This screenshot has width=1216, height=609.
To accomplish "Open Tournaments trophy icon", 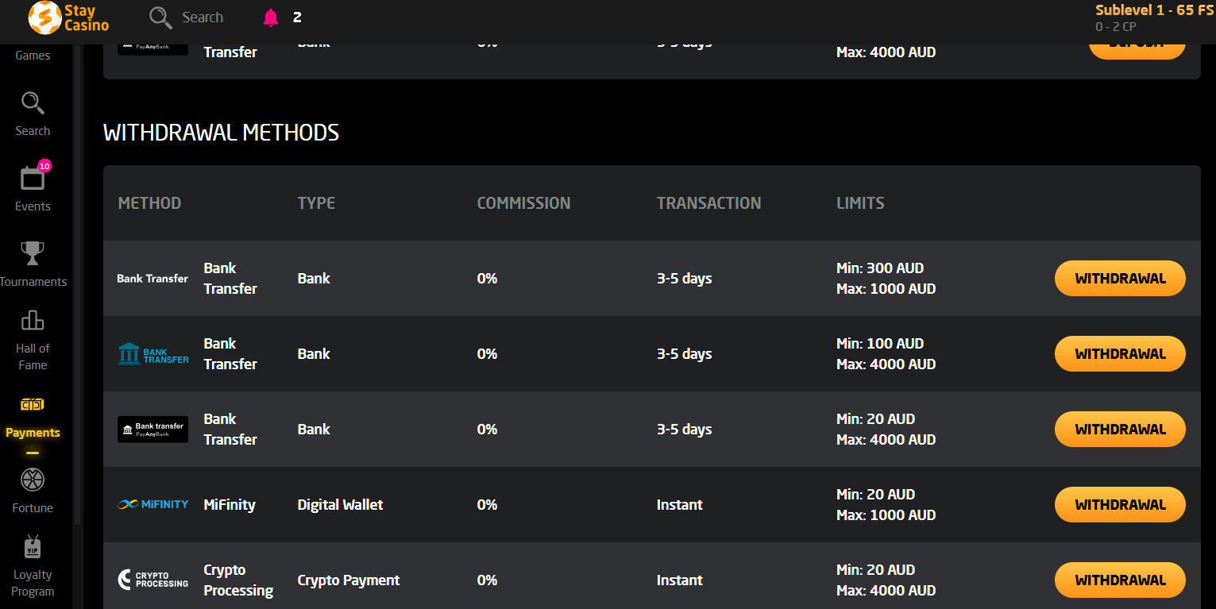I will [33, 253].
